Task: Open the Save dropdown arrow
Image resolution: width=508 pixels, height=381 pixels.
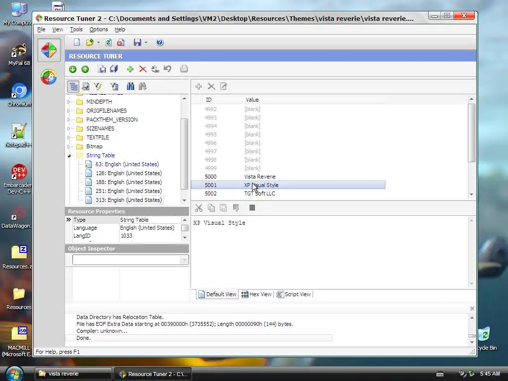Action: tap(146, 42)
